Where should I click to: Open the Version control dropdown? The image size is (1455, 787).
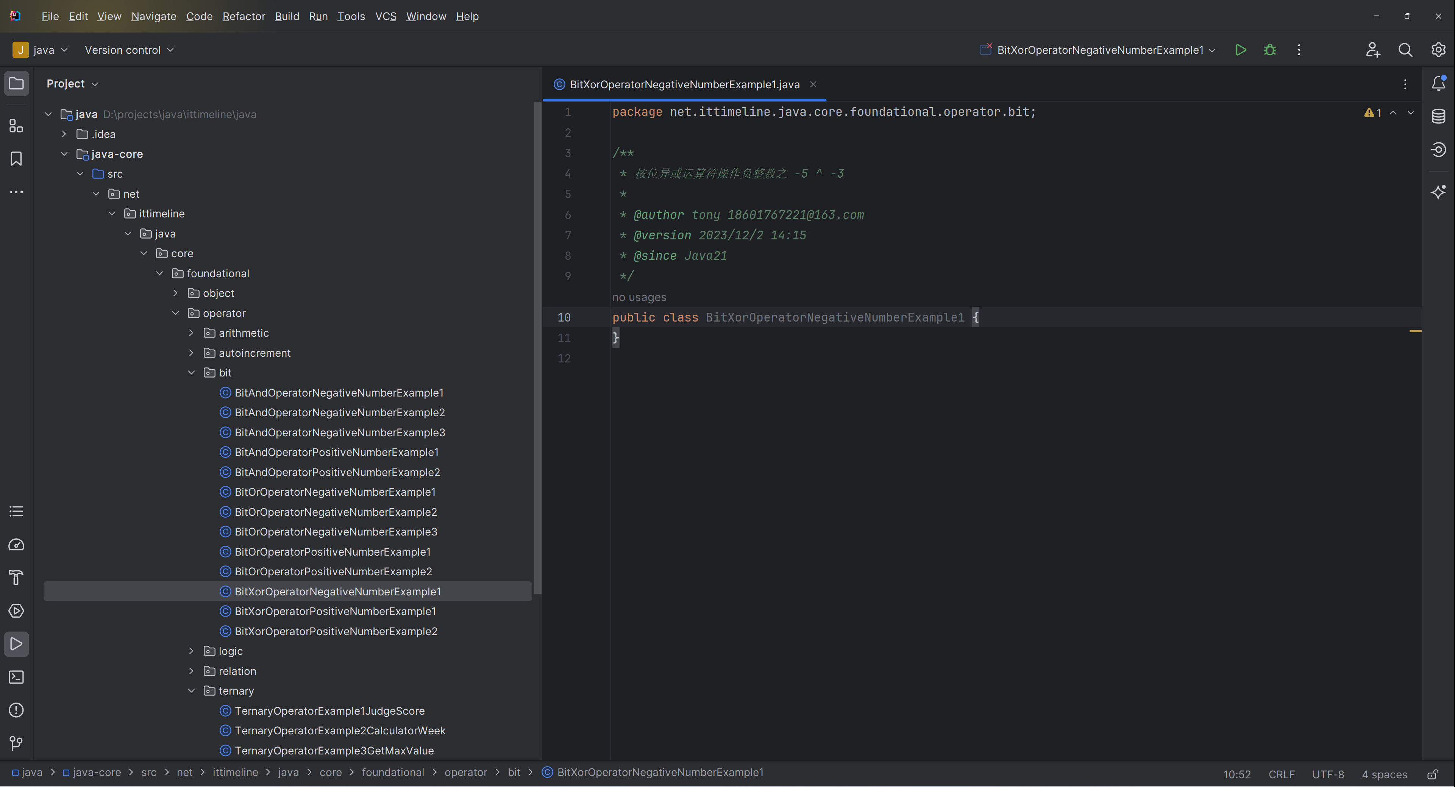130,50
